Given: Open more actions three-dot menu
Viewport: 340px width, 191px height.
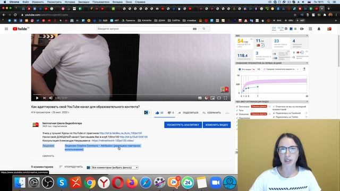Looking at the screenshot, I should tap(227, 113).
